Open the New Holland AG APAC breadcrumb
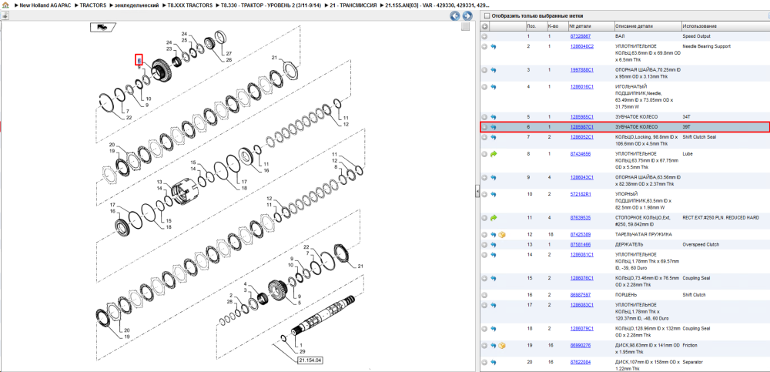Screen dimensions: 770x372 (45, 5)
